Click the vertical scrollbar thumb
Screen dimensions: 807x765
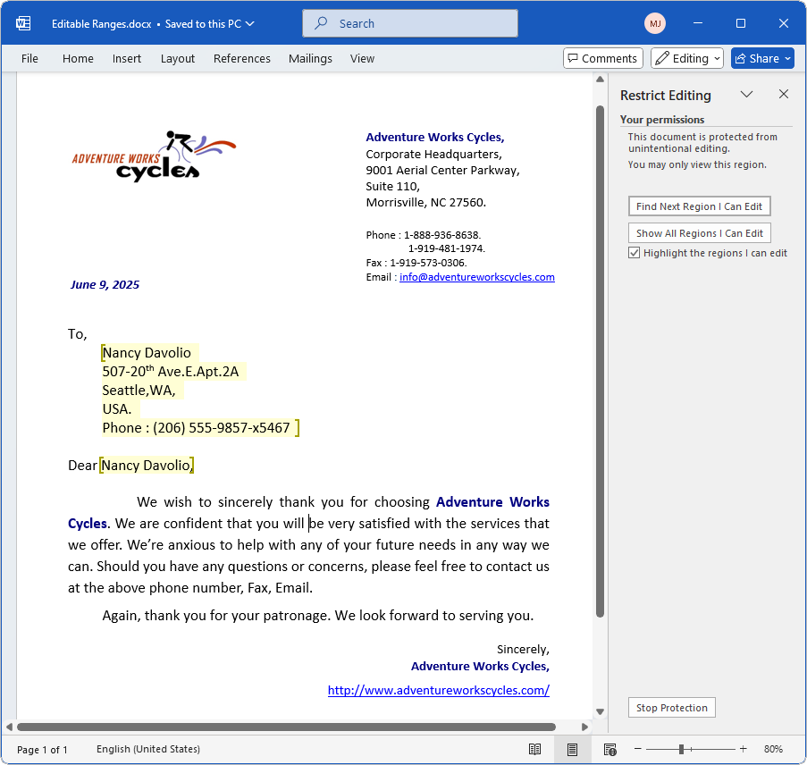600,360
